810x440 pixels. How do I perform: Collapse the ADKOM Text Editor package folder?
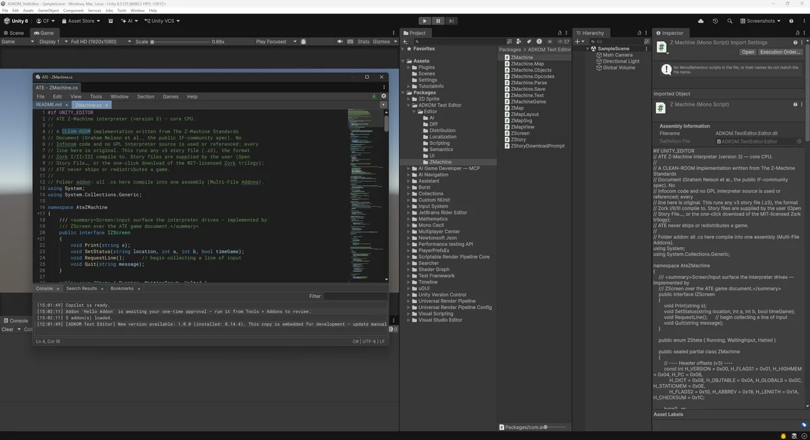(409, 105)
